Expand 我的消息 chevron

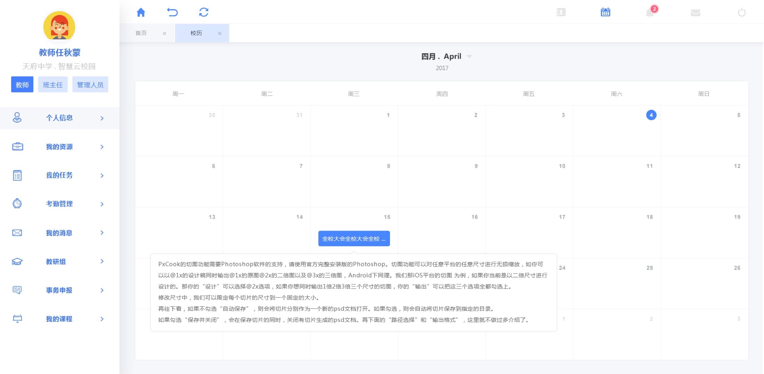click(102, 233)
